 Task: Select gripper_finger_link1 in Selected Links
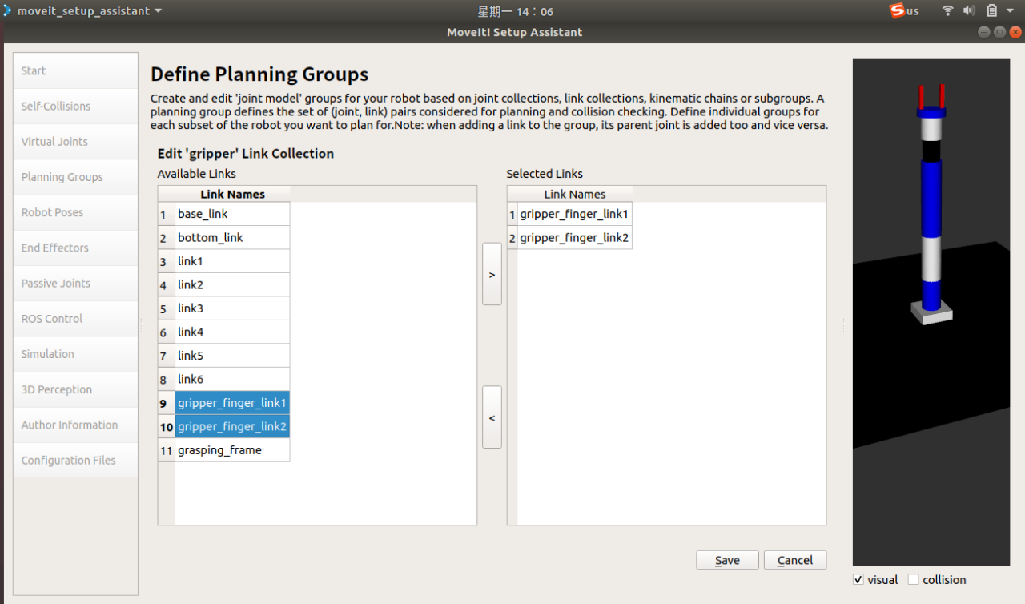click(575, 214)
